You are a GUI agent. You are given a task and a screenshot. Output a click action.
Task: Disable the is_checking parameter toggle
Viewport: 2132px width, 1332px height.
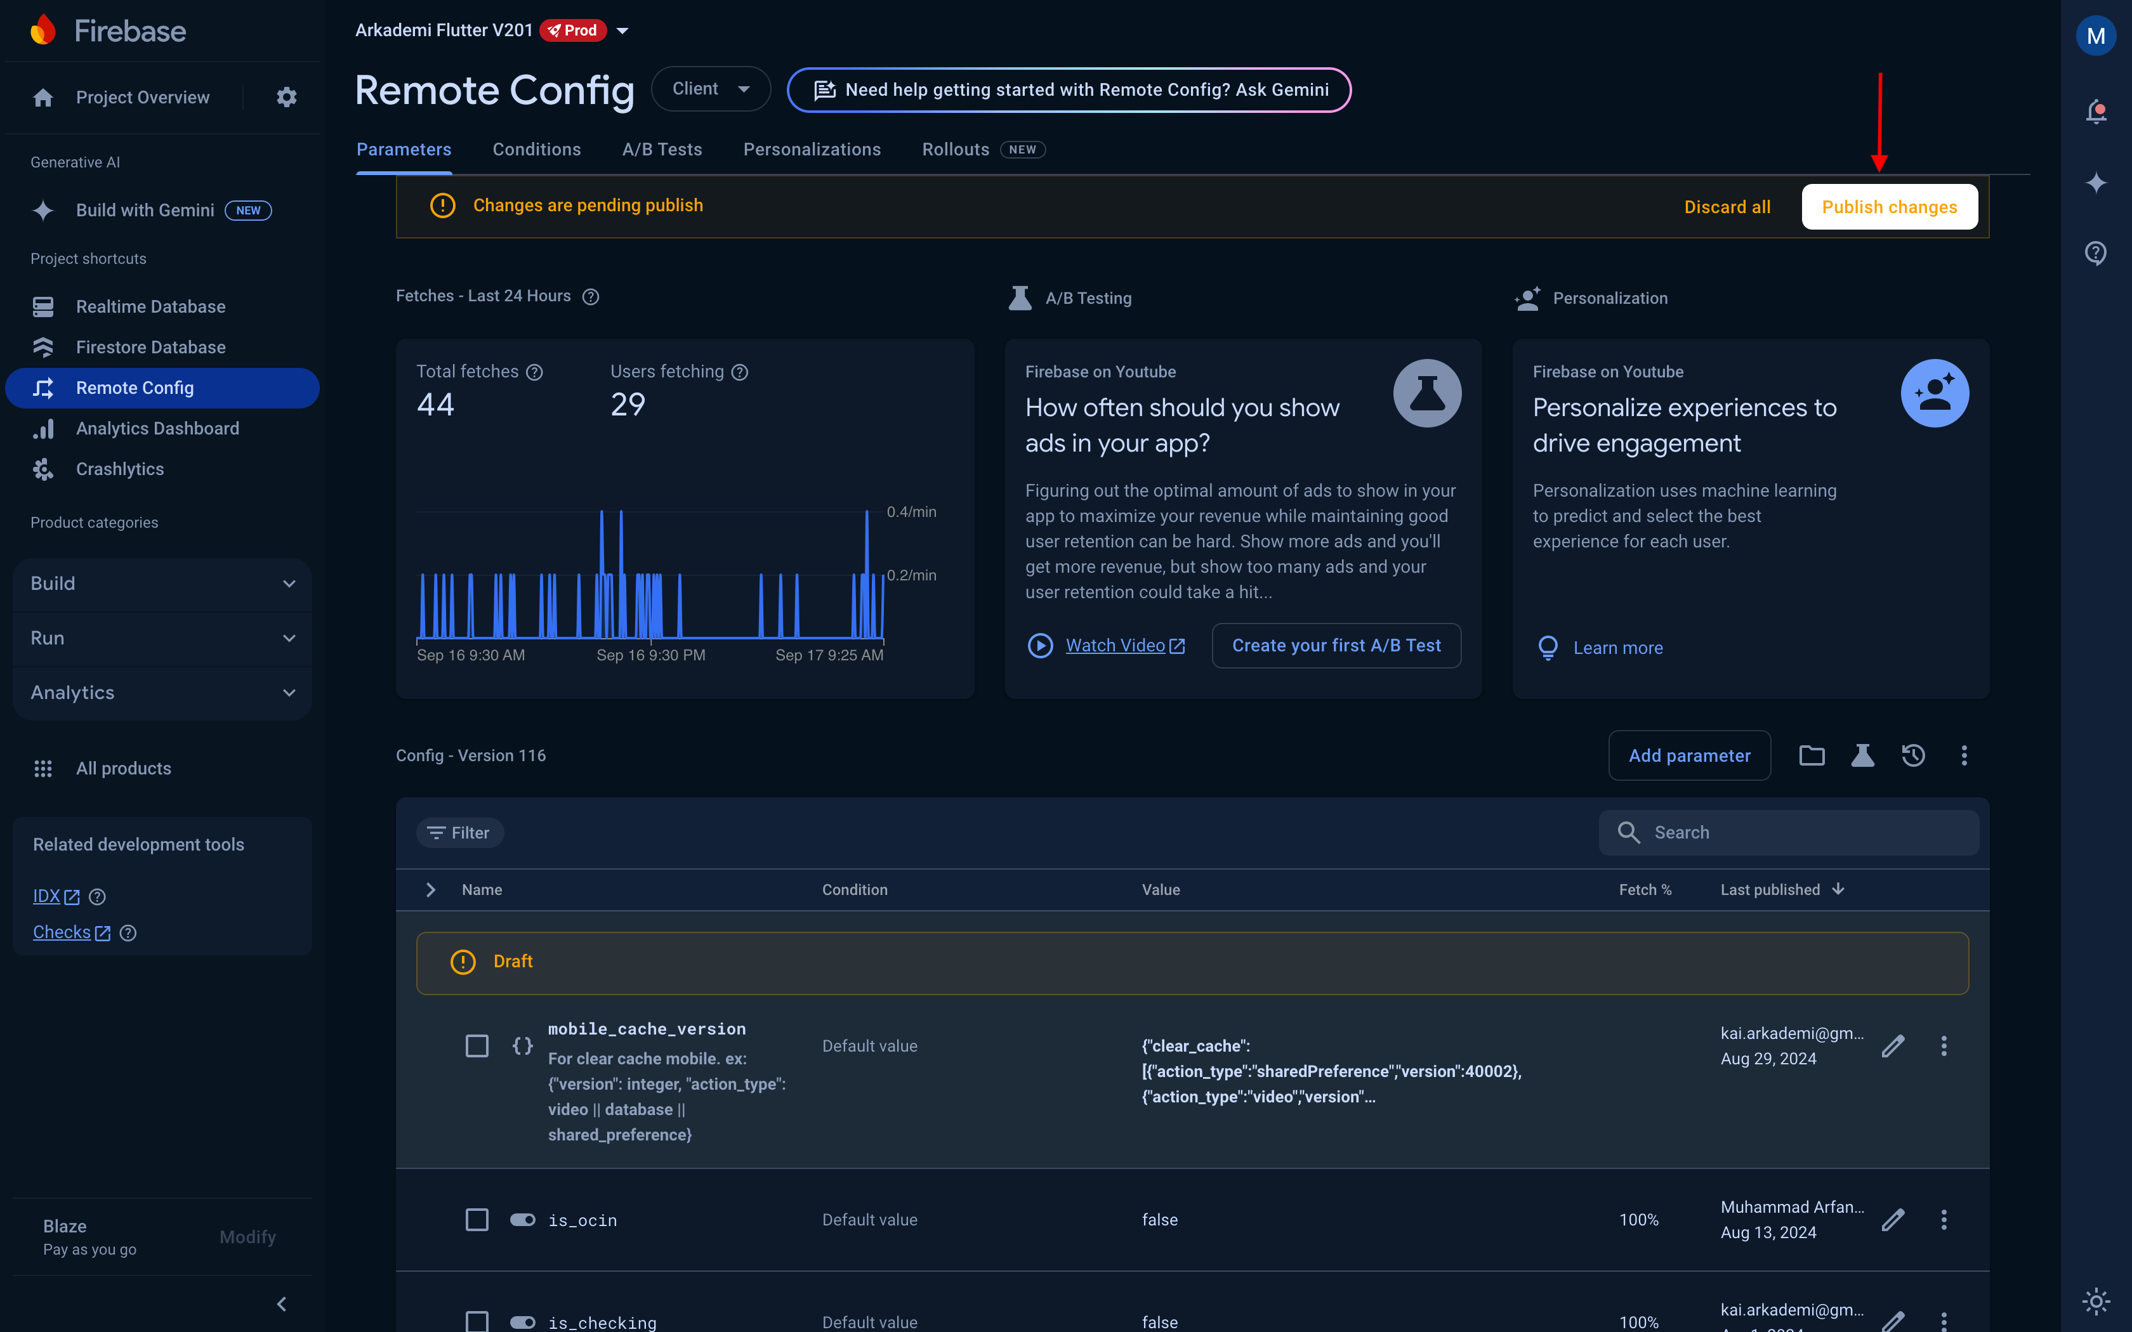(522, 1321)
